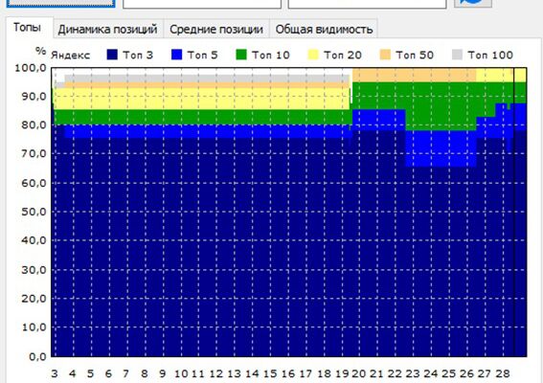Click the Топ 3 legend text
Viewport: 543px width, 383px height.
tap(138, 55)
